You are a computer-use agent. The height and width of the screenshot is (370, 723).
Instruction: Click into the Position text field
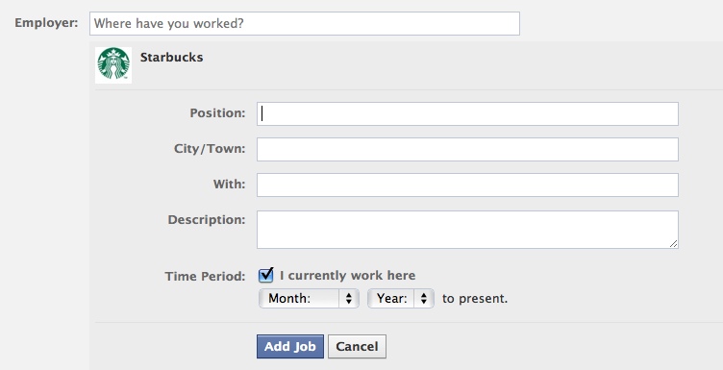(x=467, y=113)
